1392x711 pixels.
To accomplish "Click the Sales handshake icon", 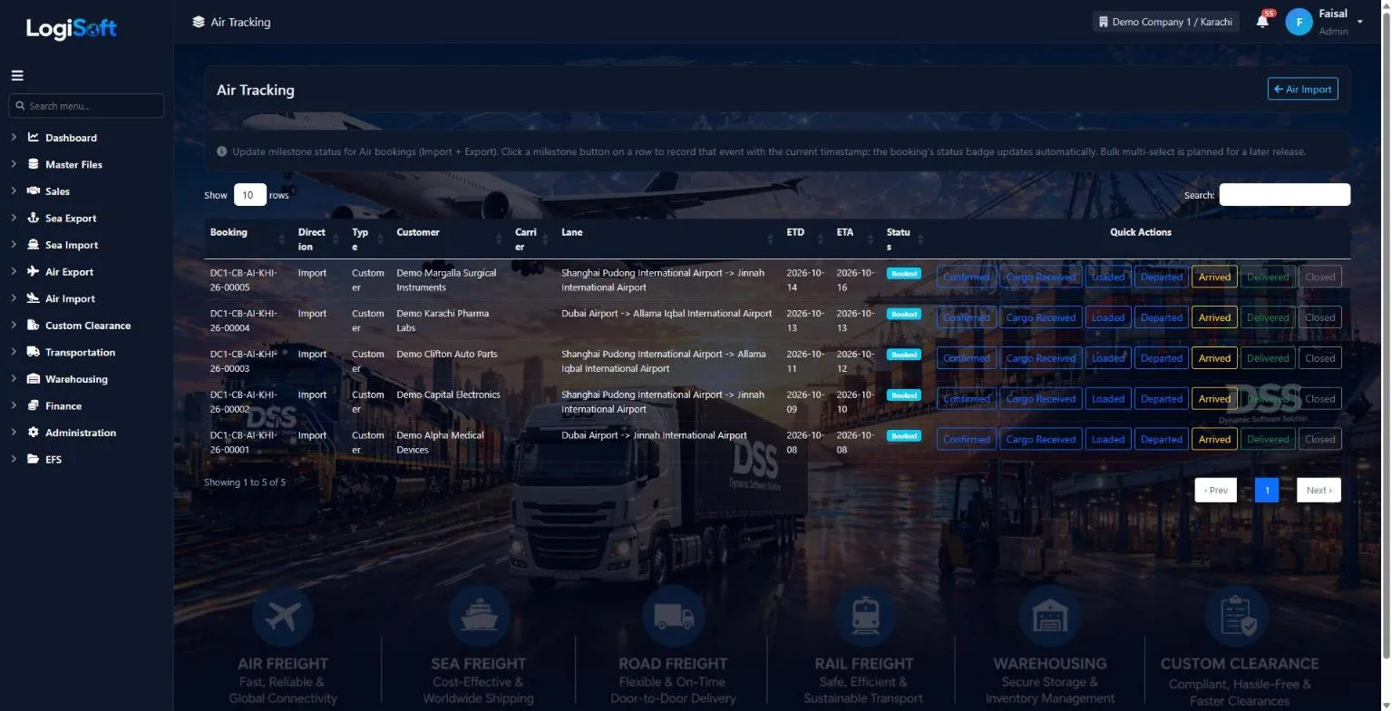I will tap(34, 191).
